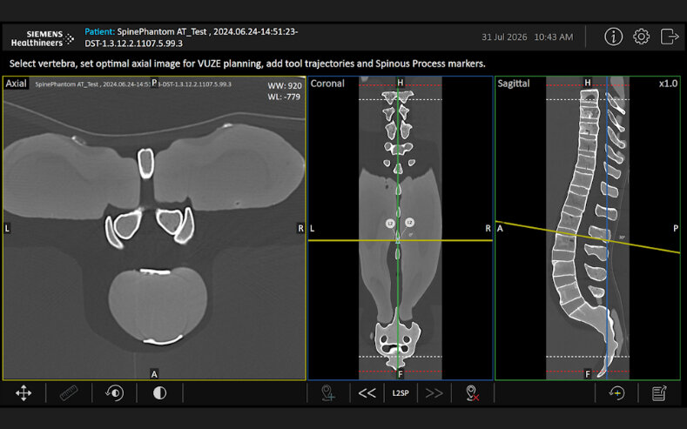This screenshot has height=429, width=687.
Task: Reset window level contrast settings
Action: [114, 392]
